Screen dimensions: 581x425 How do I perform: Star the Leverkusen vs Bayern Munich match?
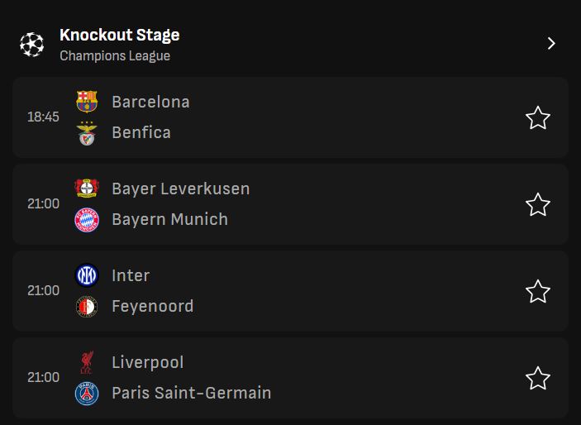(538, 204)
